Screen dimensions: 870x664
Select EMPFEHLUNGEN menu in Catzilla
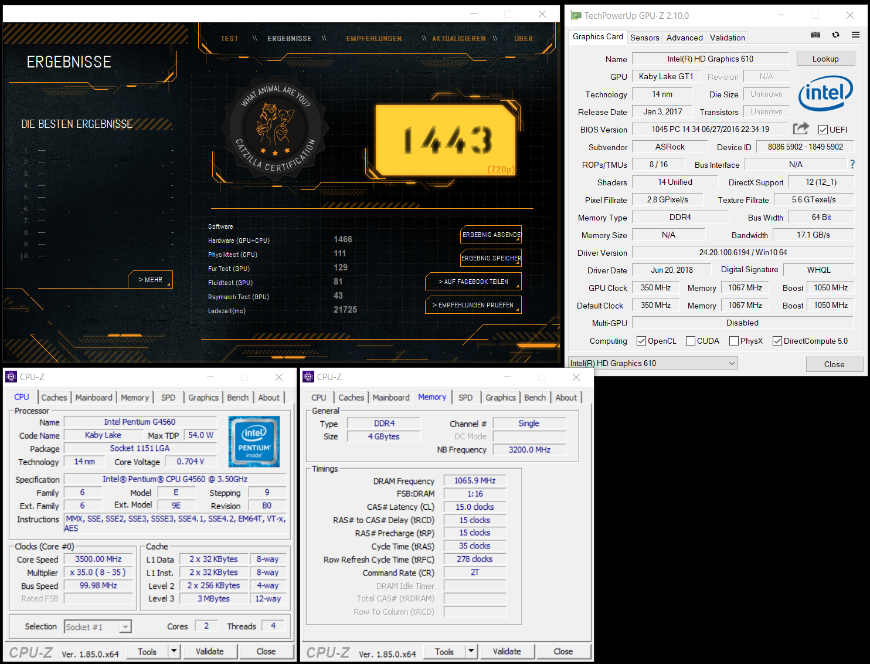(x=374, y=39)
